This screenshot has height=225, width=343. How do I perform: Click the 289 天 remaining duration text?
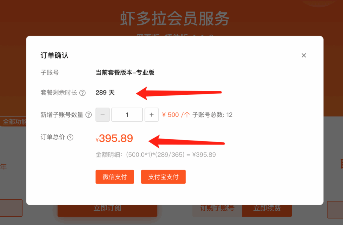tap(105, 93)
